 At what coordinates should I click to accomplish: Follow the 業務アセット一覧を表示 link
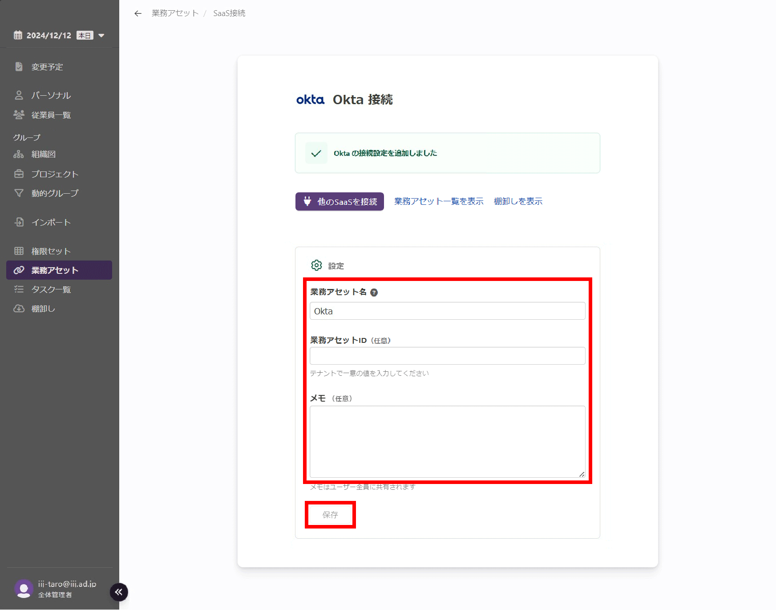pos(439,202)
